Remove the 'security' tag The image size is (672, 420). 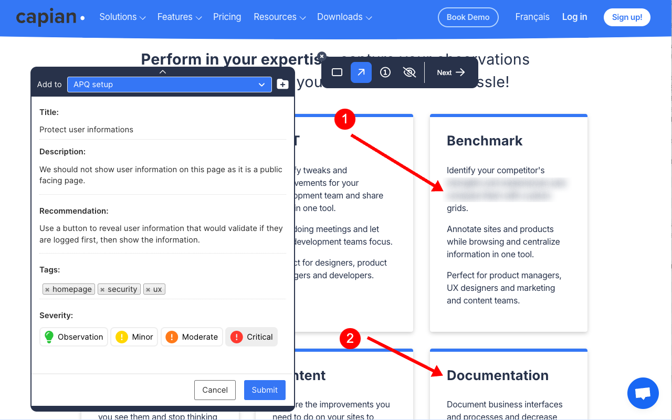pyautogui.click(x=102, y=289)
